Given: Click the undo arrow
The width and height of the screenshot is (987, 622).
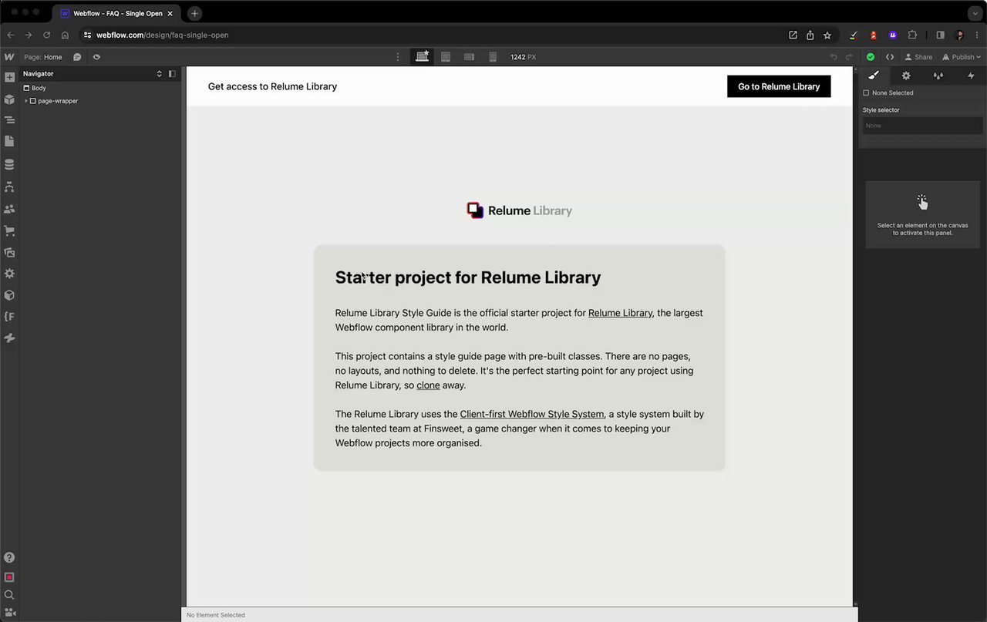Looking at the screenshot, I should (834, 57).
